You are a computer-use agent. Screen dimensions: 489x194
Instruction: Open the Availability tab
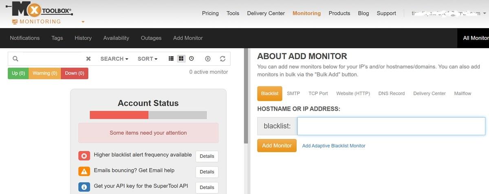pyautogui.click(x=116, y=38)
